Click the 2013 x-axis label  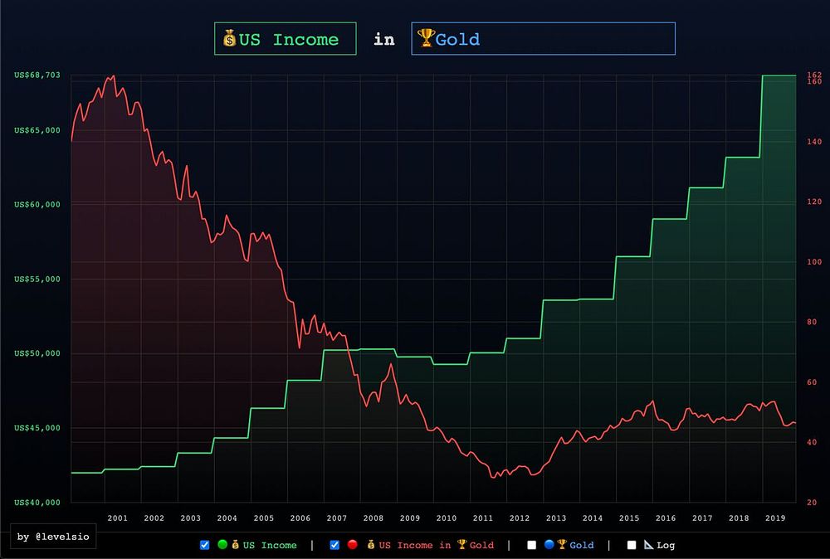pos(556,518)
